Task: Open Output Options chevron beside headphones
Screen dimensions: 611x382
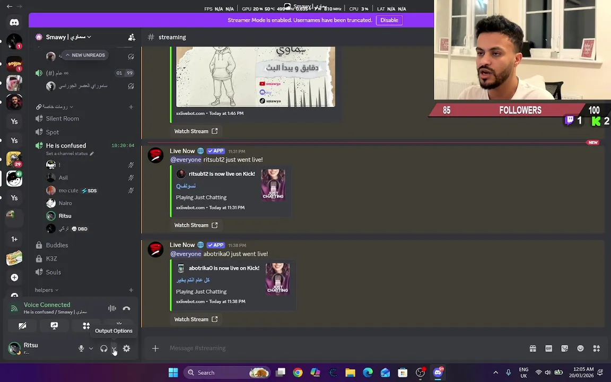Action: [114, 349]
